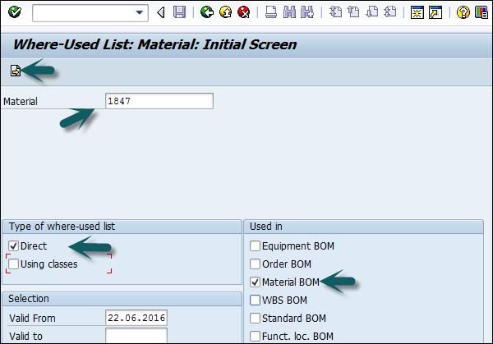Click the green checkmark Enter icon
Viewport: 493px width, 344px height.
click(15, 12)
